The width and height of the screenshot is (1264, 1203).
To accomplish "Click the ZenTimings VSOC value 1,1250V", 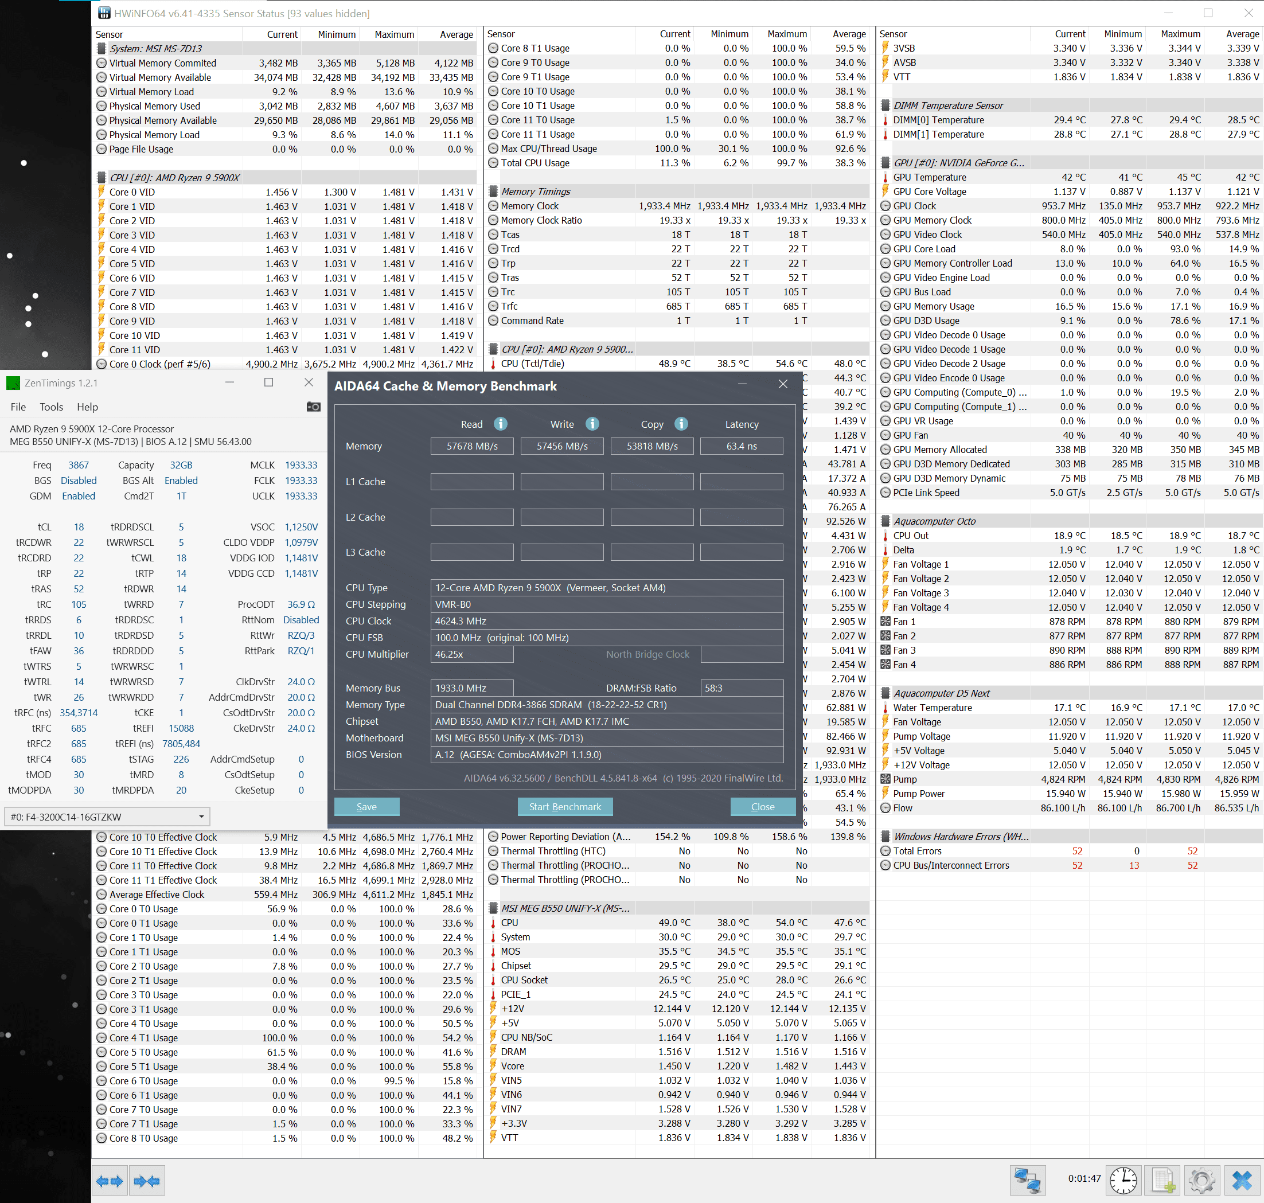I will tap(301, 526).
